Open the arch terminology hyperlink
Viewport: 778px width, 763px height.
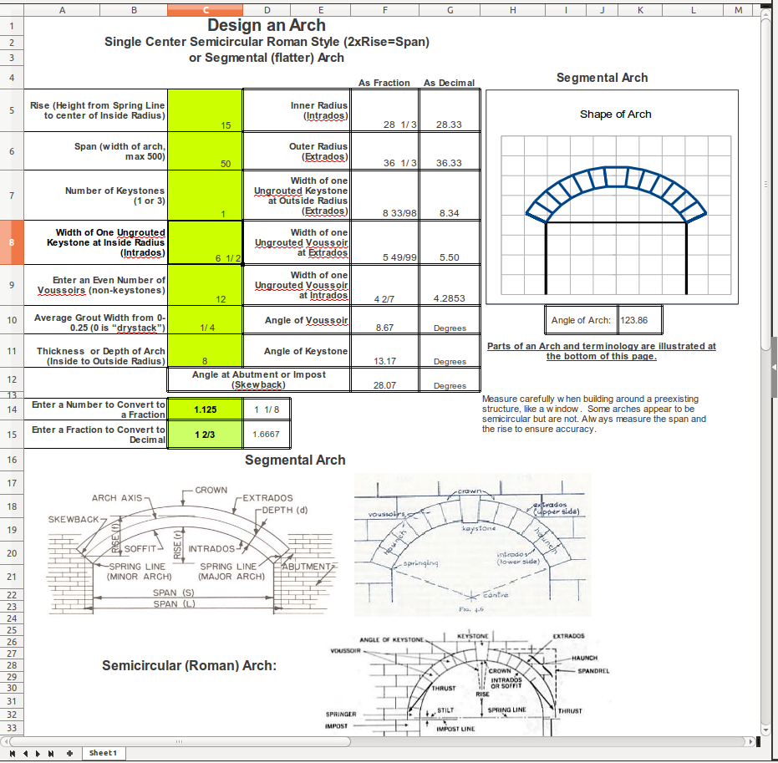click(602, 351)
